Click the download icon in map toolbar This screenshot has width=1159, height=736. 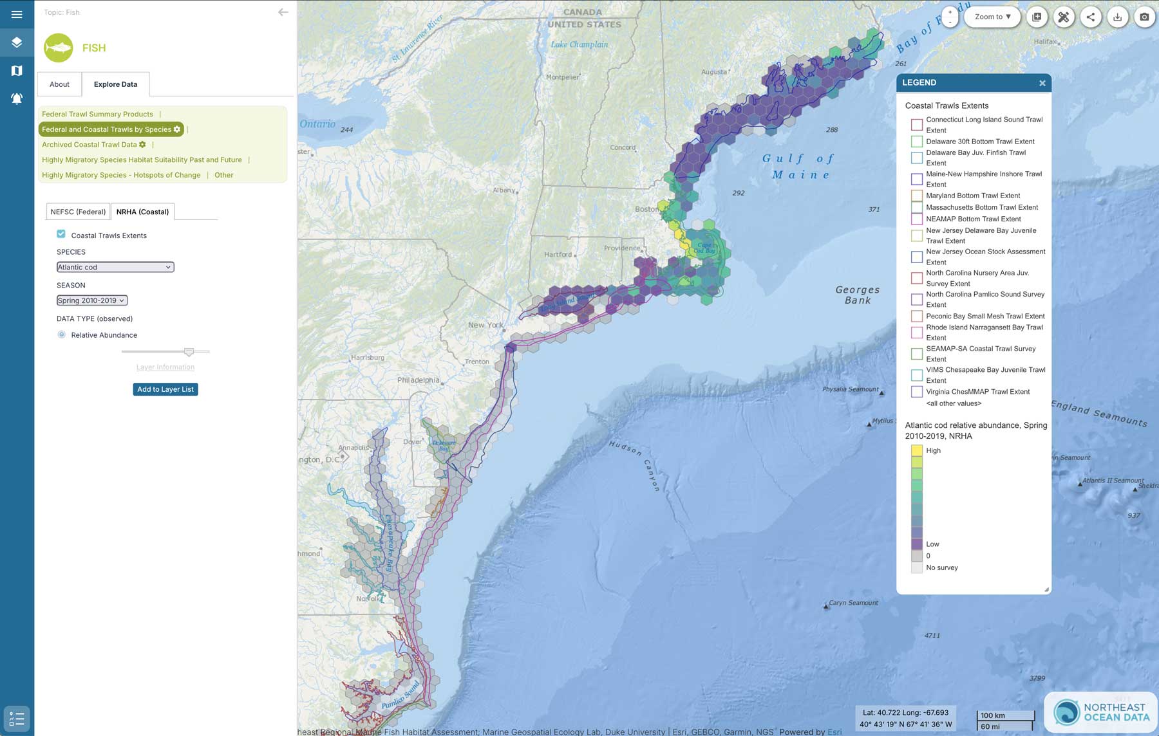[1117, 17]
